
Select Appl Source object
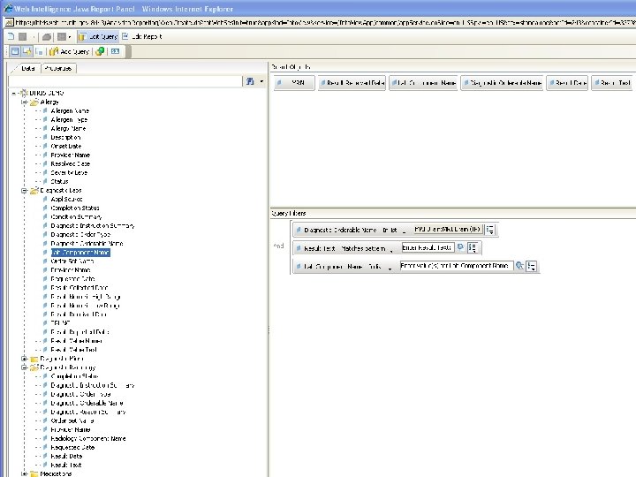[66, 199]
